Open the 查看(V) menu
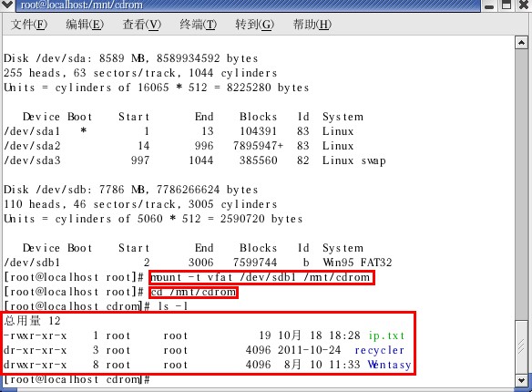 [x=142, y=25]
